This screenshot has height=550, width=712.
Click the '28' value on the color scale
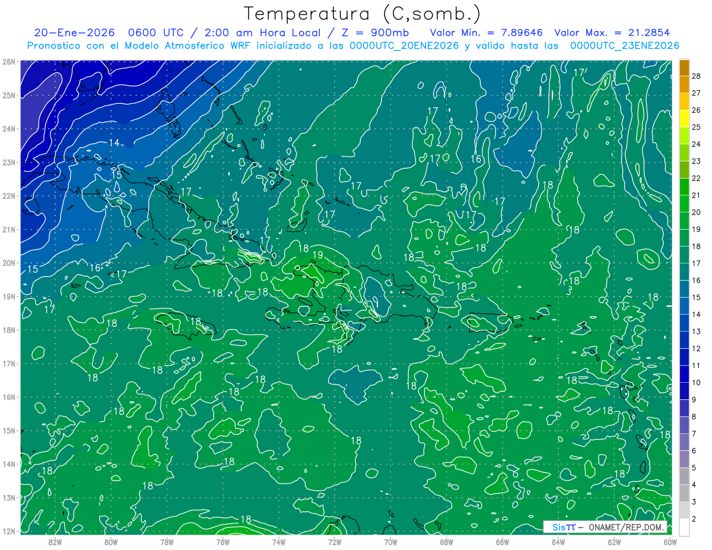click(697, 76)
